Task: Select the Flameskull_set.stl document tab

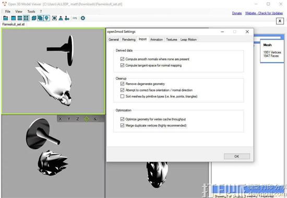Action: pyautogui.click(x=14, y=24)
